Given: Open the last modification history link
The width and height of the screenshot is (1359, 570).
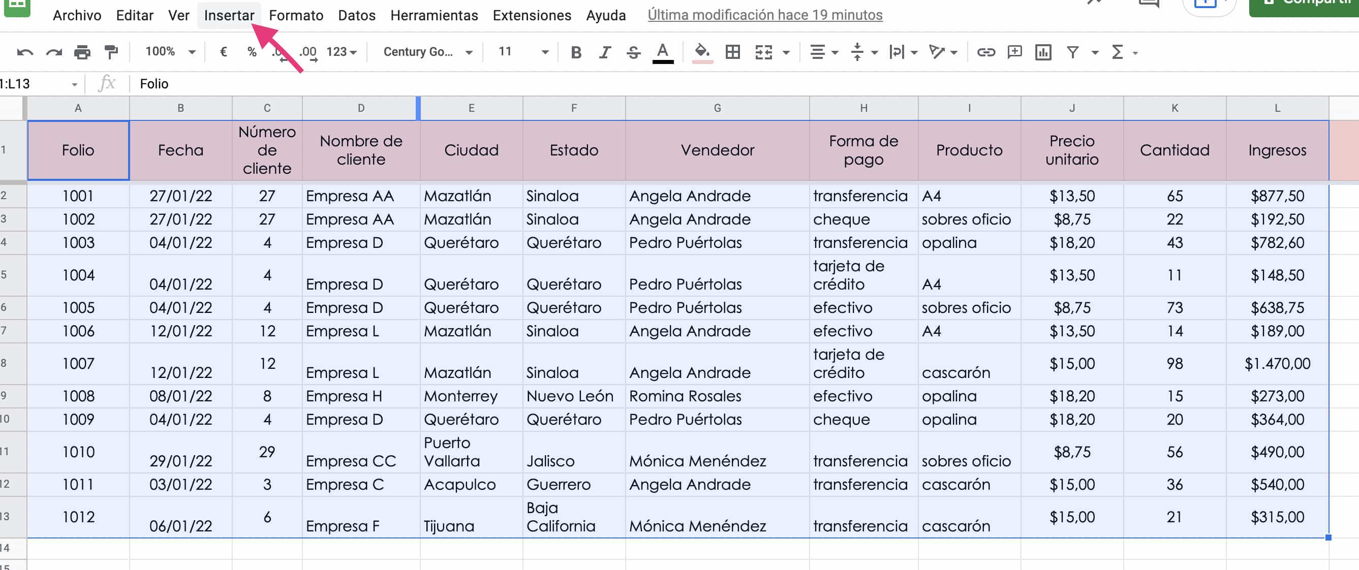Looking at the screenshot, I should pyautogui.click(x=764, y=15).
